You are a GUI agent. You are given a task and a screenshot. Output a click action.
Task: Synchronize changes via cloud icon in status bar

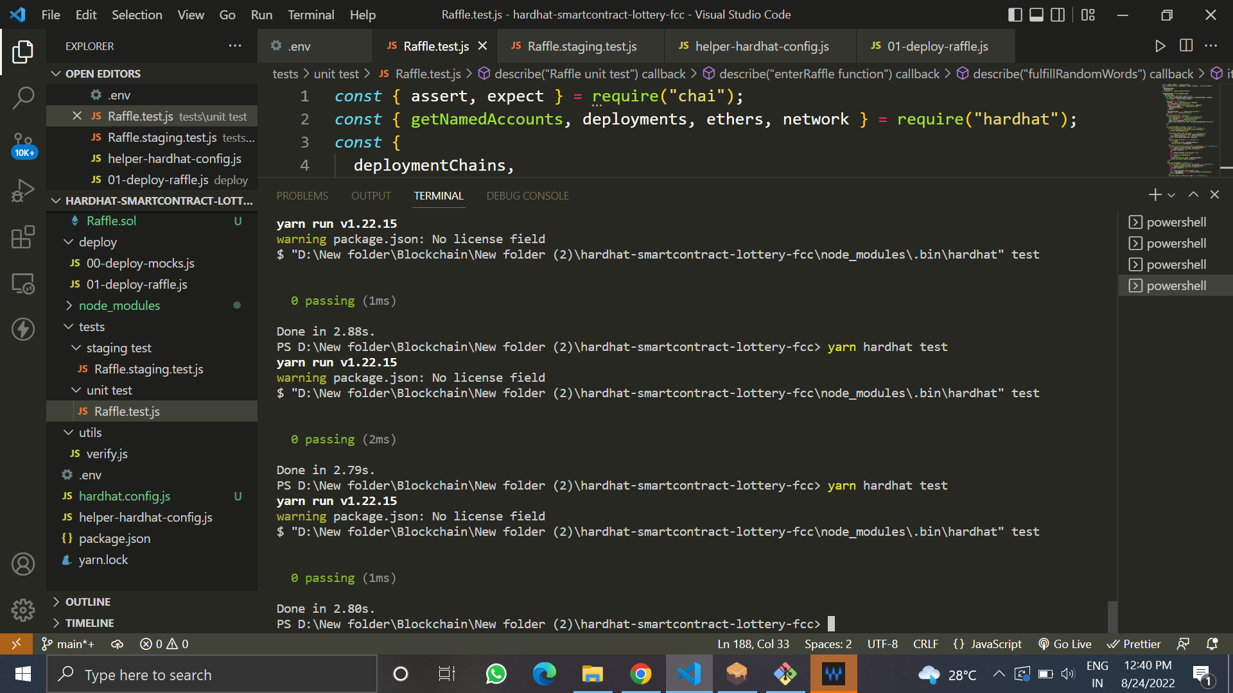coord(117,644)
